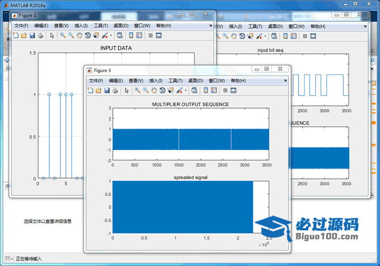The width and height of the screenshot is (380, 266).
Task: Hide plot tools in Figure 3
Action: coord(225,90)
